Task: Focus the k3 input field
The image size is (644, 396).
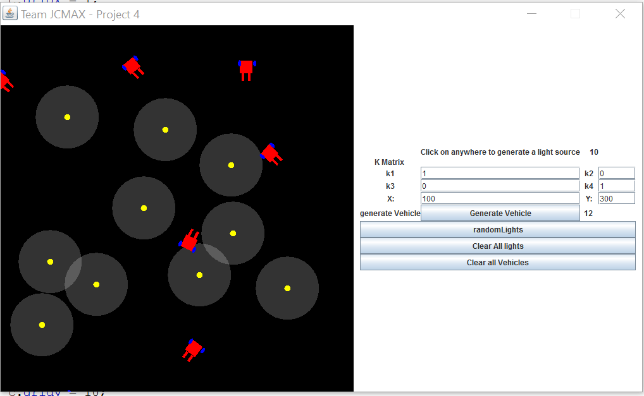Action: point(500,186)
